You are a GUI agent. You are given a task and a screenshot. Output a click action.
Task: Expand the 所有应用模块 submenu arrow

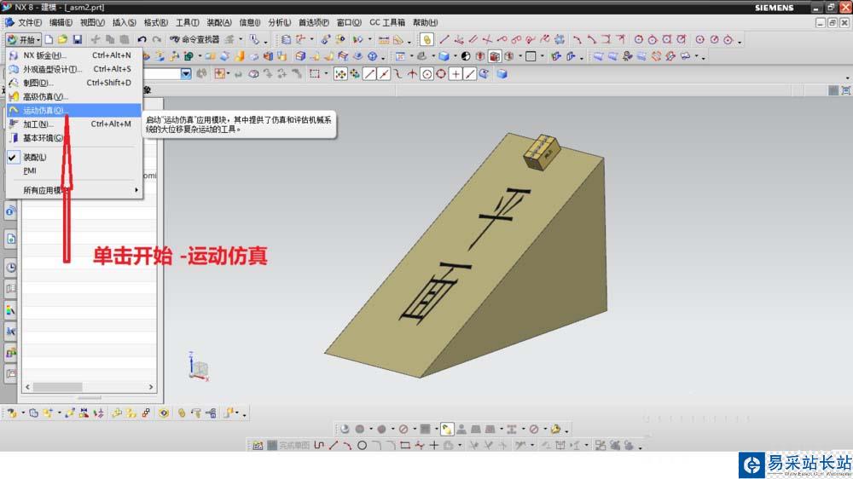click(x=136, y=190)
